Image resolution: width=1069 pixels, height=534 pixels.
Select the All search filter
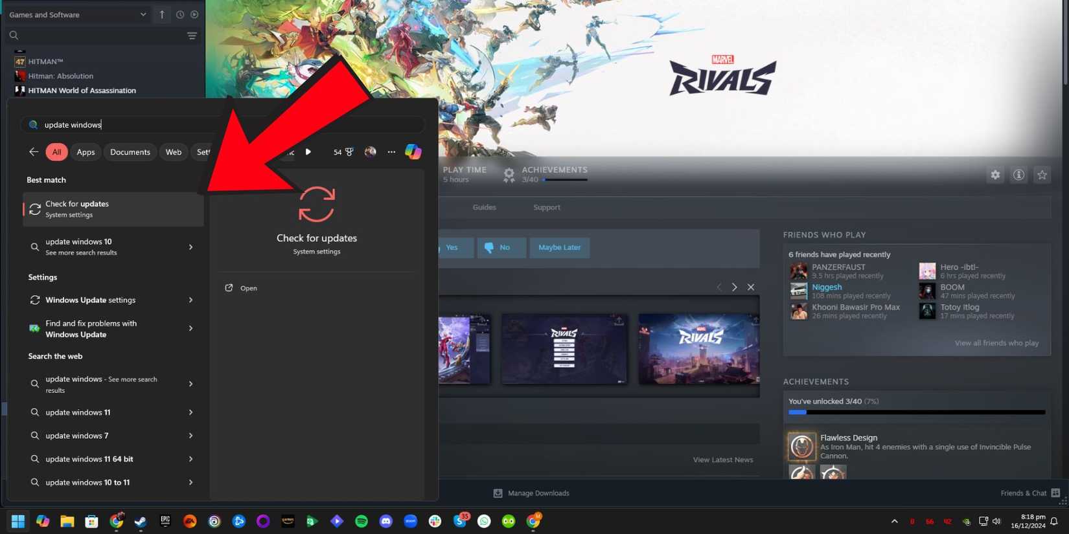(x=57, y=152)
